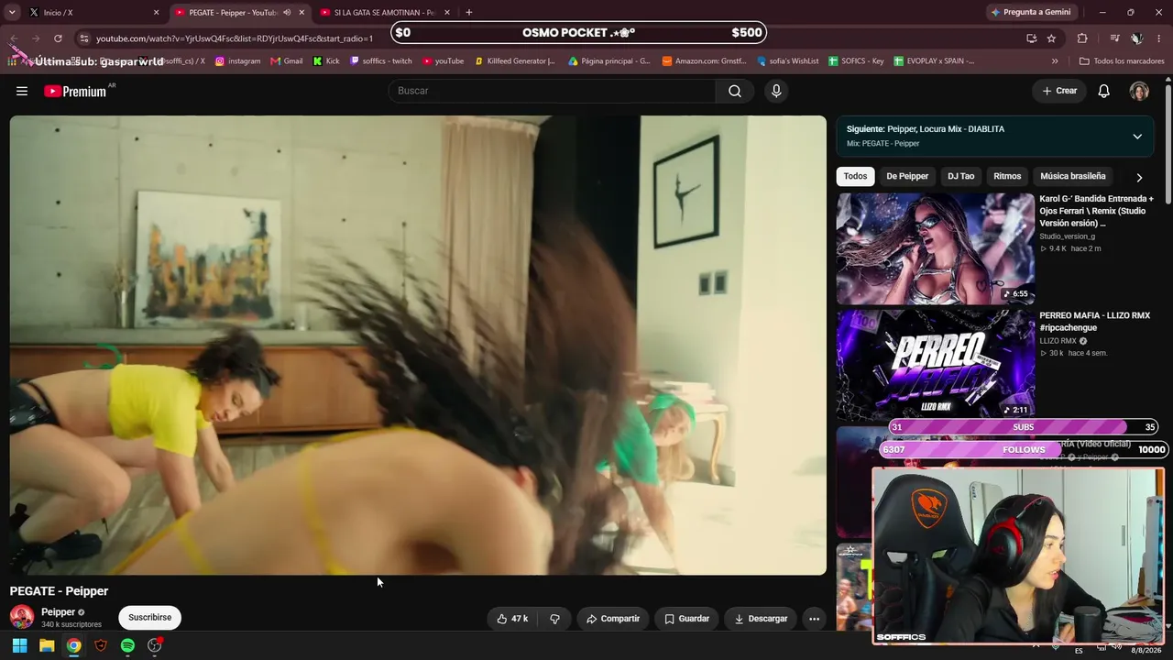Open the sofffics - twitch bookmark

(x=381, y=61)
